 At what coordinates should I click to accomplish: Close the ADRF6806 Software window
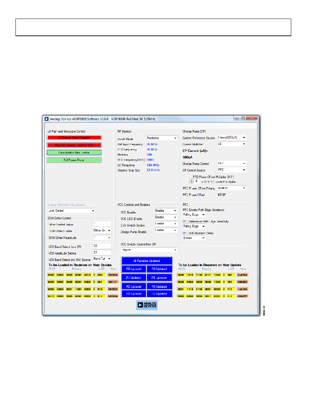252,118
